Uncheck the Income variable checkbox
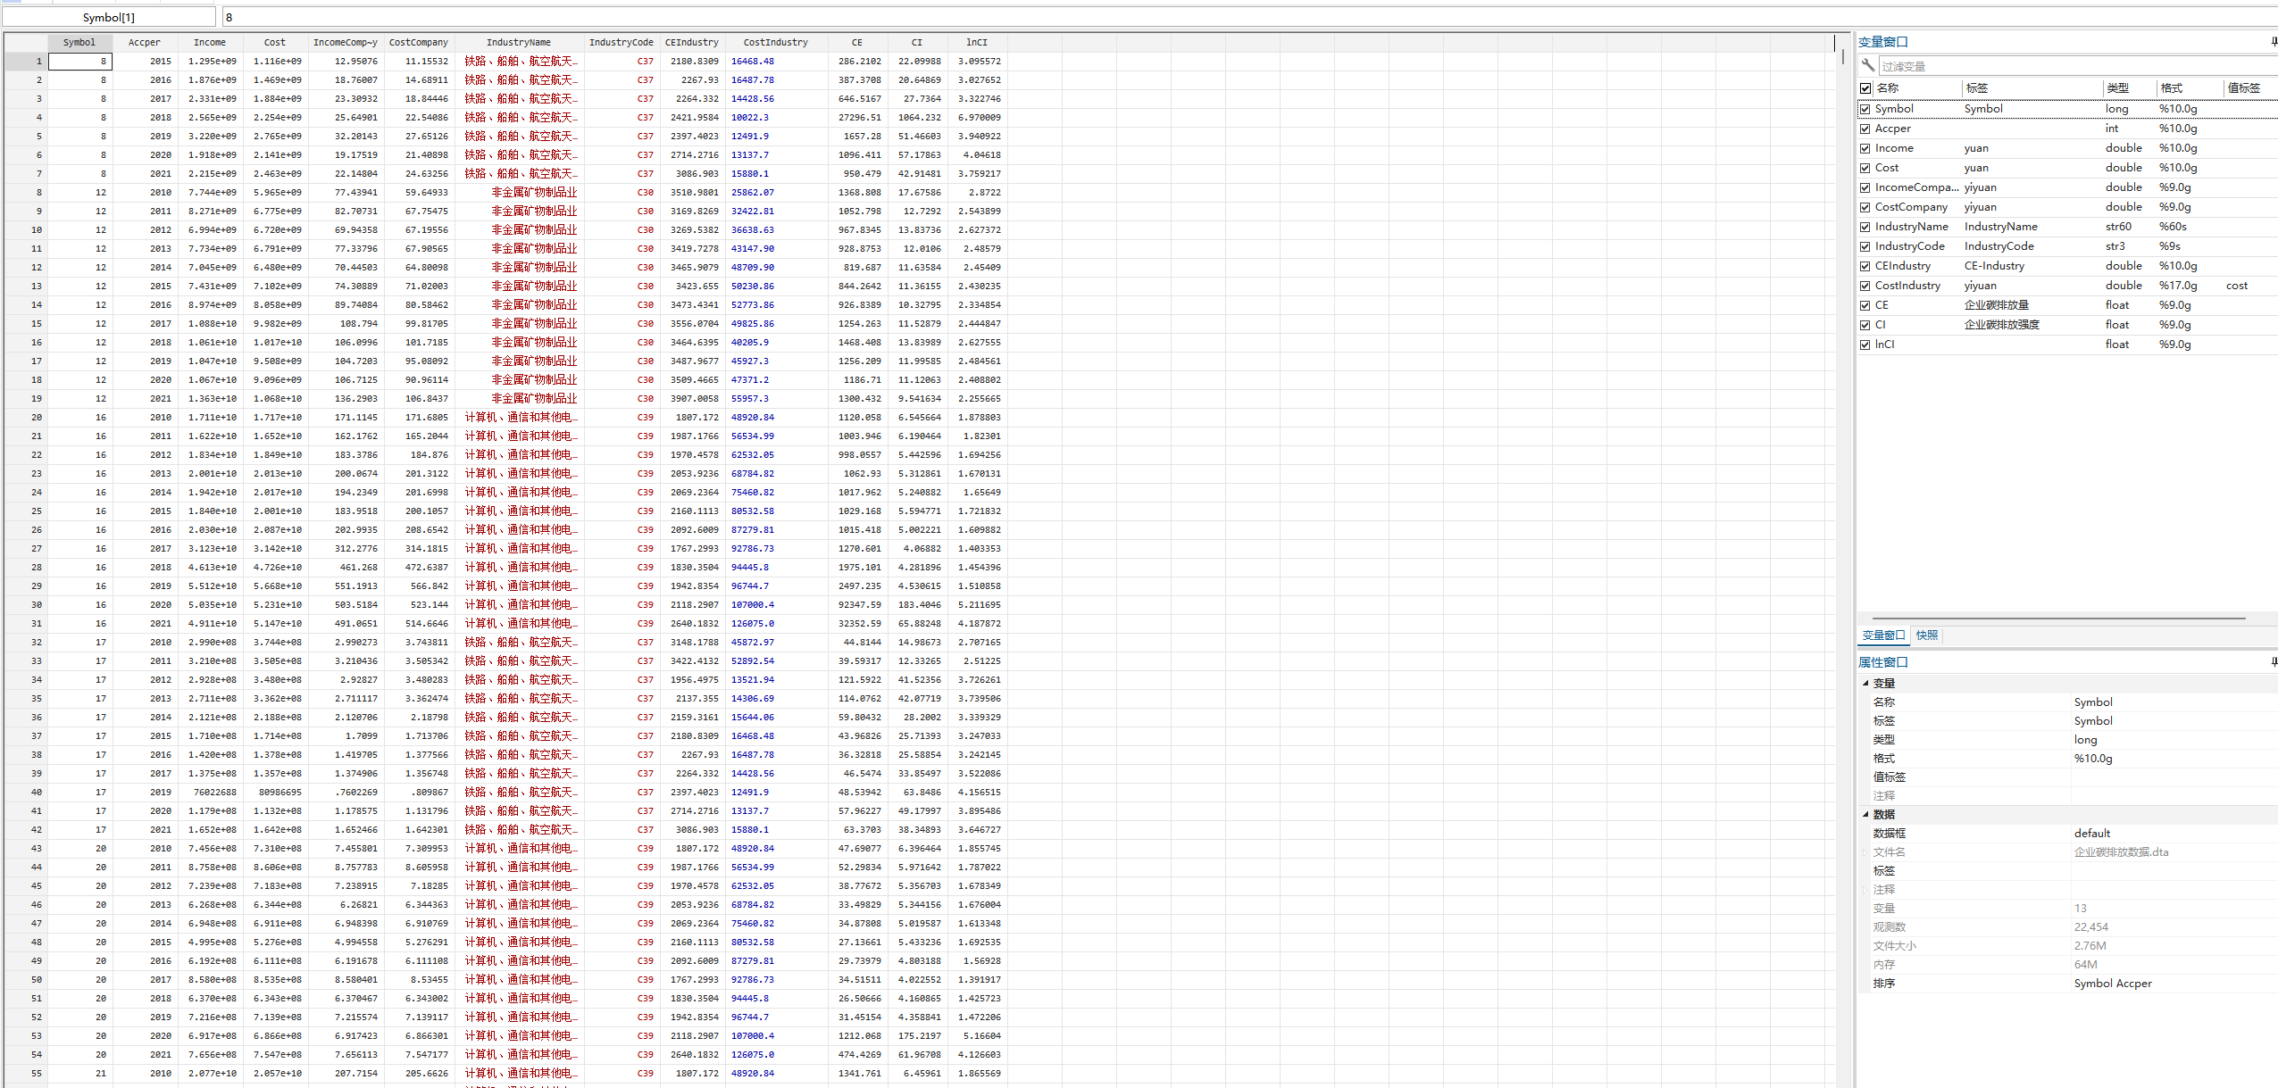 (1865, 148)
